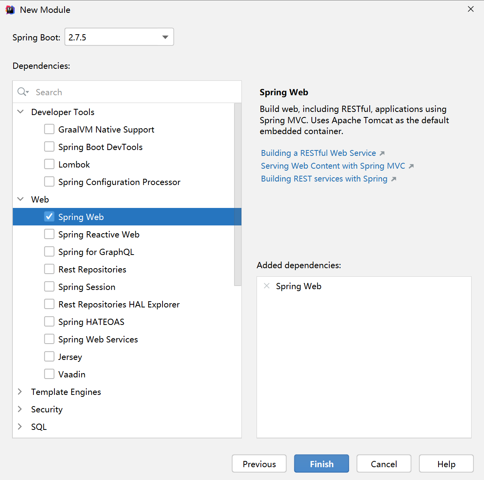Image resolution: width=484 pixels, height=480 pixels.
Task: Enable the Jersey checkbox
Action: 49,356
